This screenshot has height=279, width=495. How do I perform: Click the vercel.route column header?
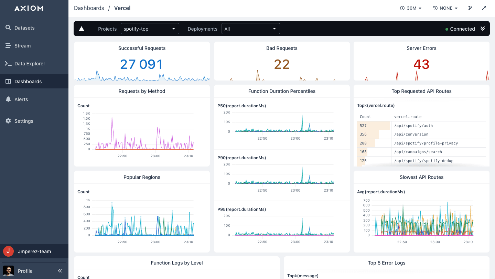[x=408, y=117]
